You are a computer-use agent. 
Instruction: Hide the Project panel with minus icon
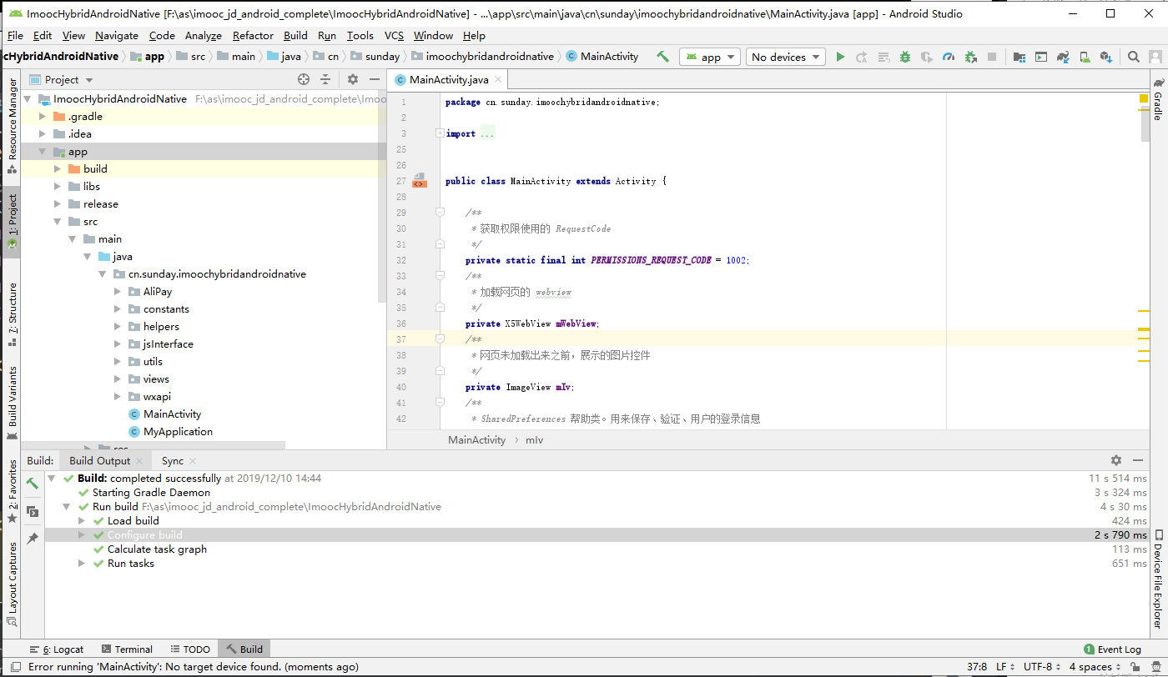(x=374, y=79)
